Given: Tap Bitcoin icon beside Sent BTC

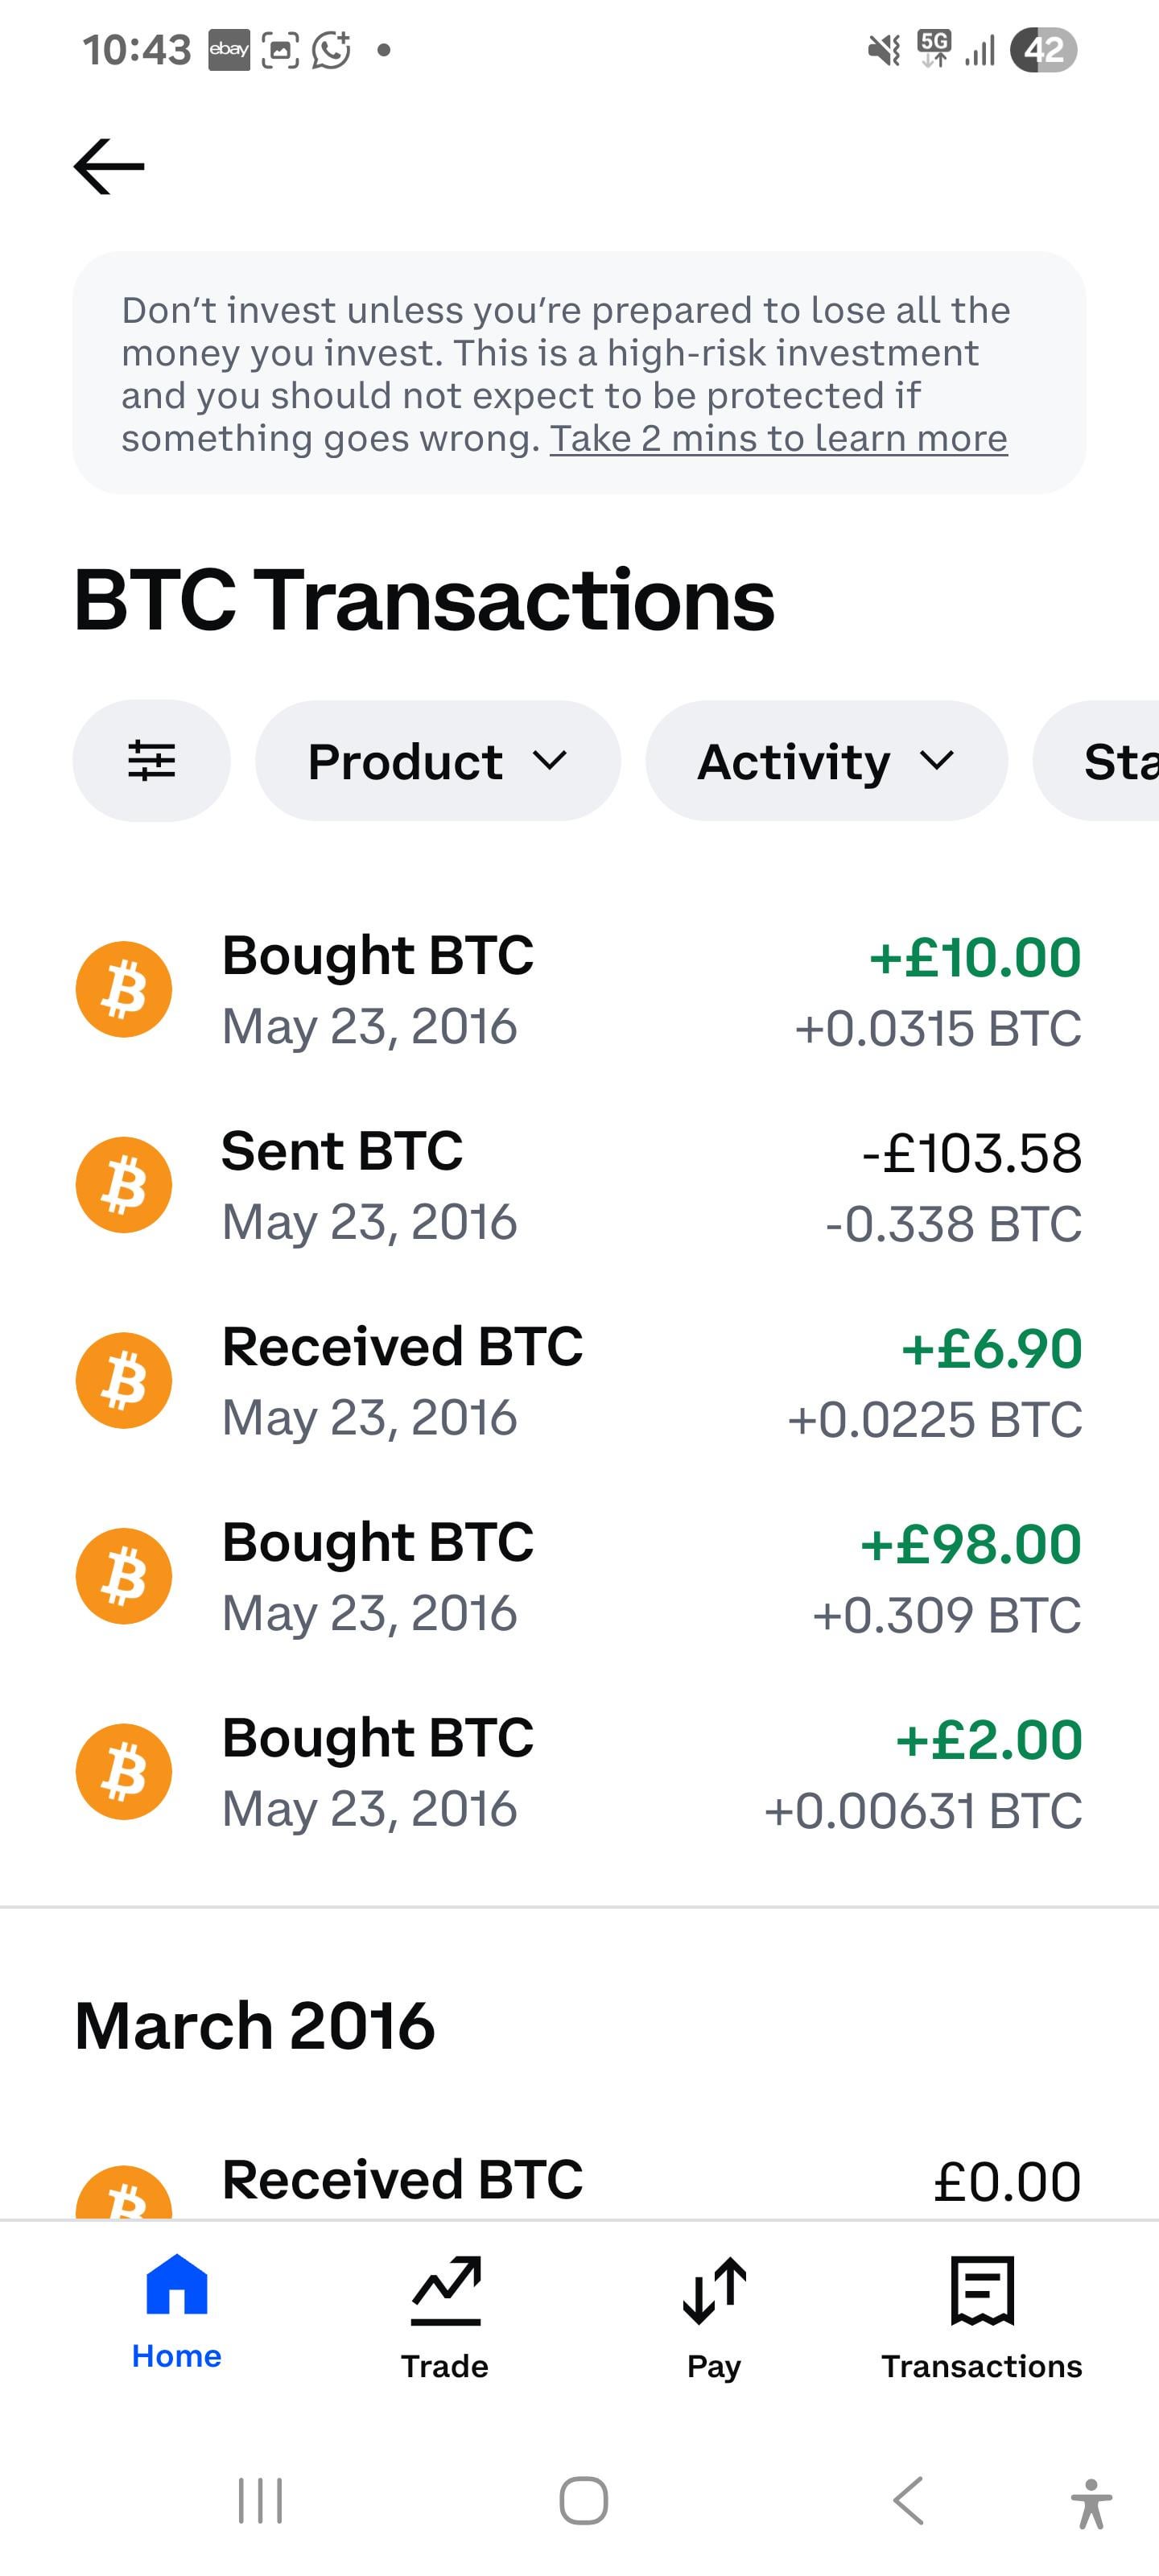Looking at the screenshot, I should 124,1185.
